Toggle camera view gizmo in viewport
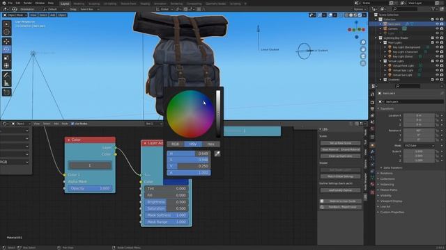The height and width of the screenshot is (250, 446). 363,56
